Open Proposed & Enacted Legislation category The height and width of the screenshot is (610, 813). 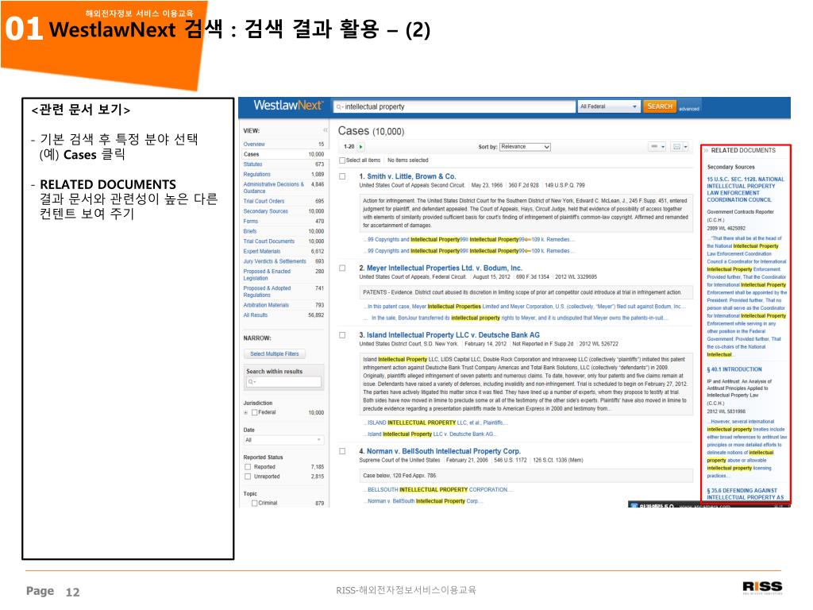267,274
